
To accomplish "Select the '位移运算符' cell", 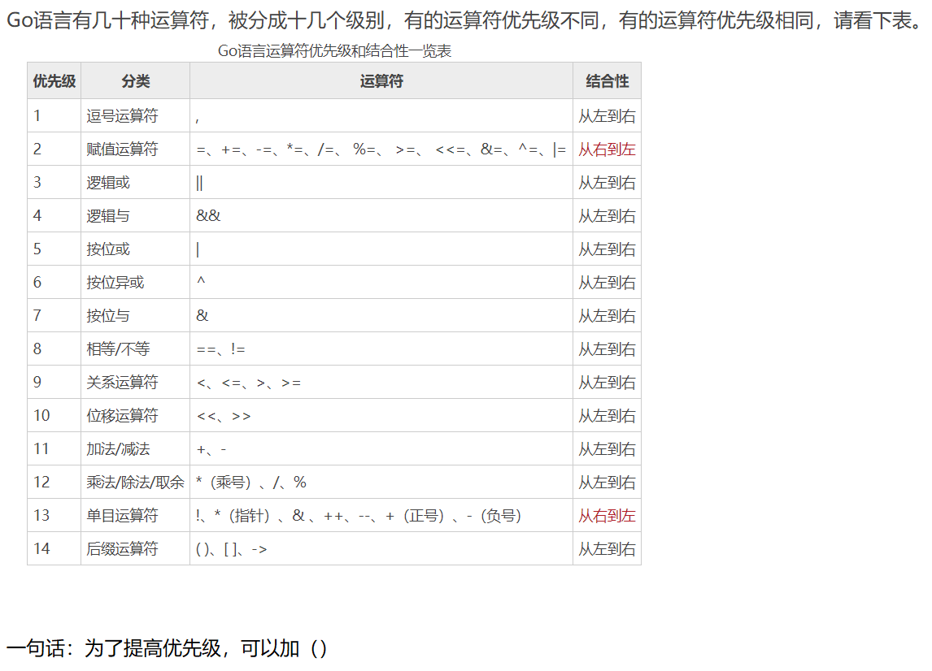I will (136, 415).
